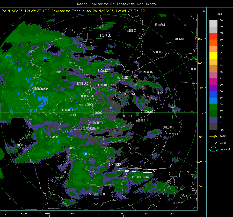Click the RAMDURG city label
The image size is (233, 217).
coord(83,84)
